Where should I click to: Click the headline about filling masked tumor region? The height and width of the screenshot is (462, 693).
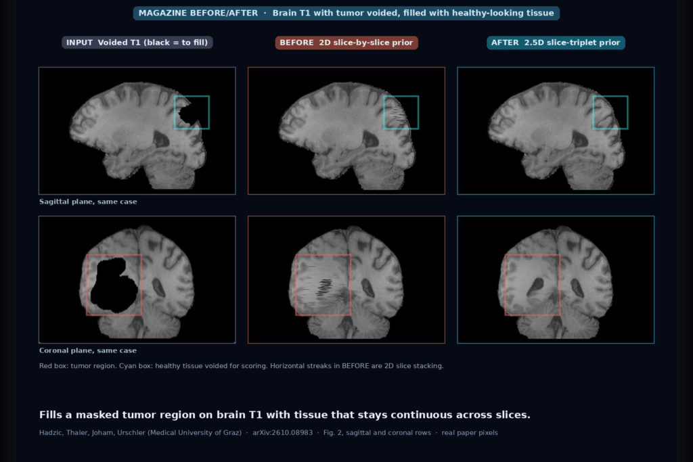(285, 415)
